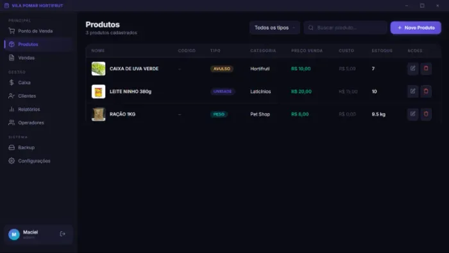Screen dimensions: 449x253
Task: Maximize the application window
Action: point(422,5)
